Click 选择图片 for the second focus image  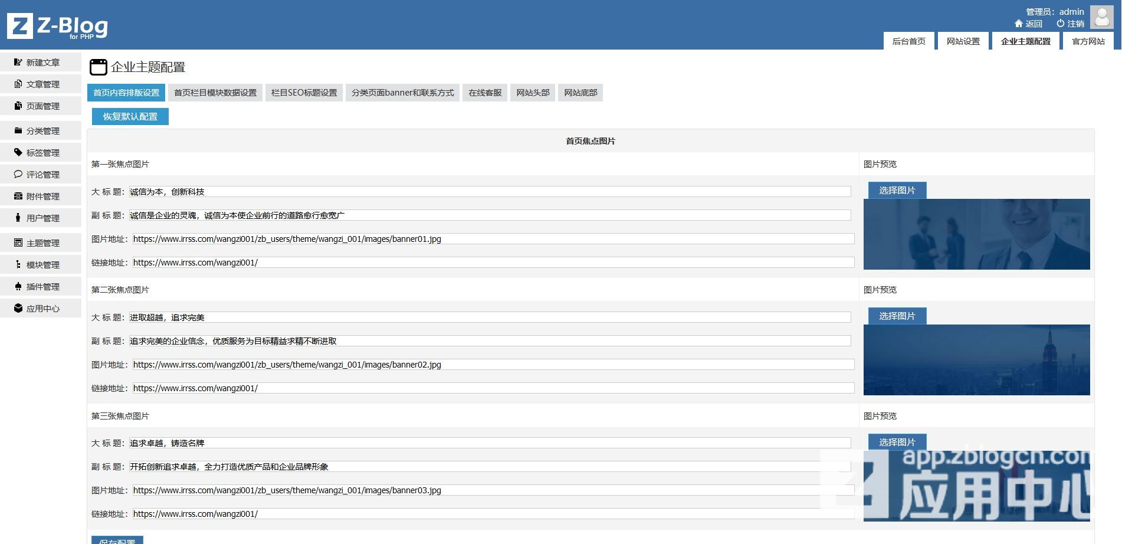(x=897, y=316)
